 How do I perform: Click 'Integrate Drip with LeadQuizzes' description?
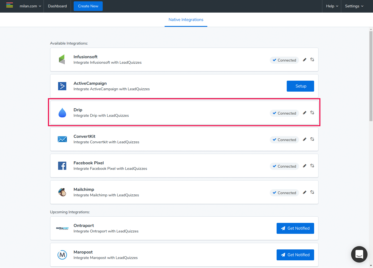101,116
